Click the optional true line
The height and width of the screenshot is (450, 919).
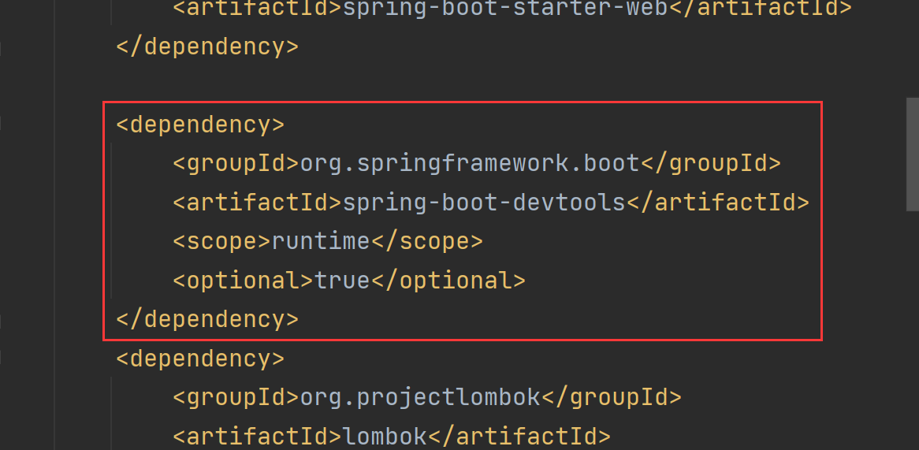349,281
